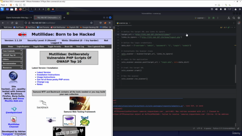This screenshot has width=242, height=136.
Task: Open the Latest Version link
Action: (44, 72)
